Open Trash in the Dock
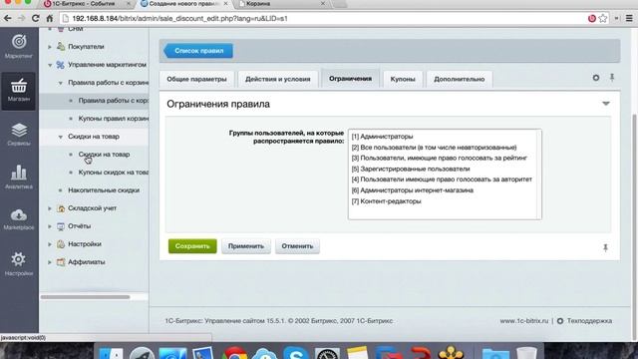Viewport: 638px width, 359px height. pyautogui.click(x=526, y=352)
